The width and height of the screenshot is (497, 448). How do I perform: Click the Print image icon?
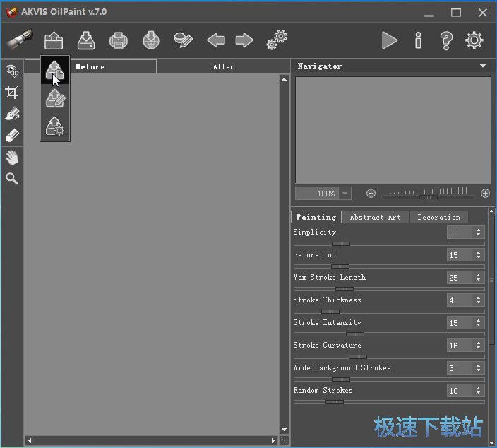(x=119, y=40)
